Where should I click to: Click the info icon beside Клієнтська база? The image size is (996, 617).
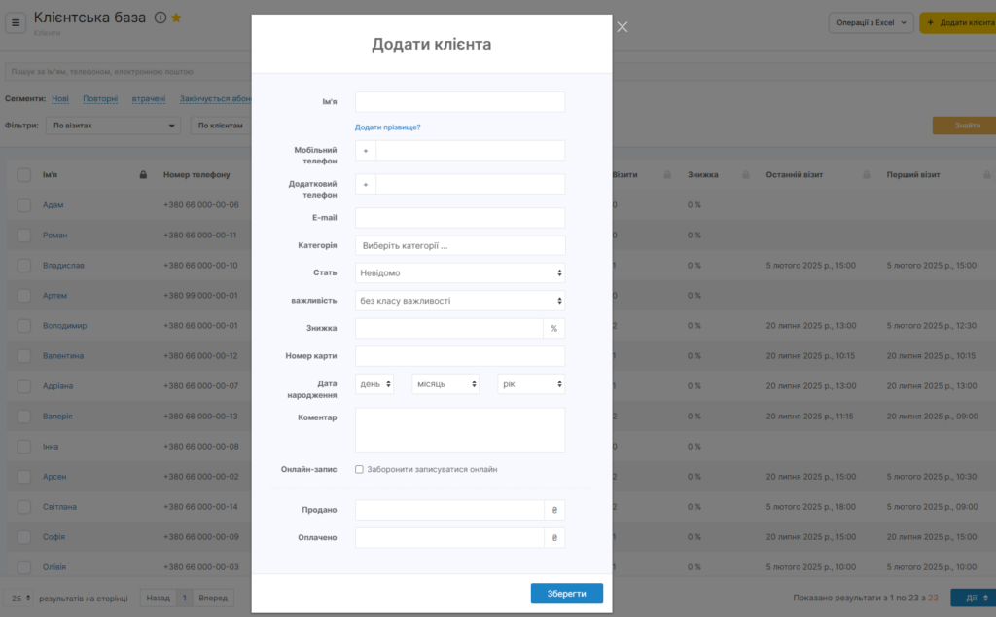pyautogui.click(x=160, y=18)
